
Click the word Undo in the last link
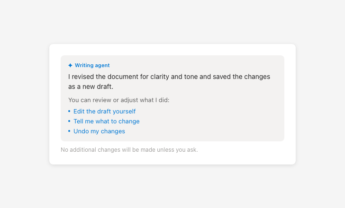pyautogui.click(x=81, y=131)
